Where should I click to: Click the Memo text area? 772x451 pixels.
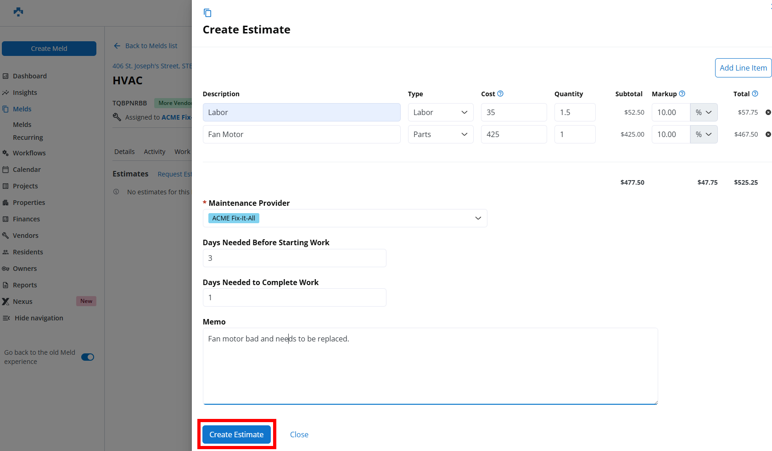point(430,366)
